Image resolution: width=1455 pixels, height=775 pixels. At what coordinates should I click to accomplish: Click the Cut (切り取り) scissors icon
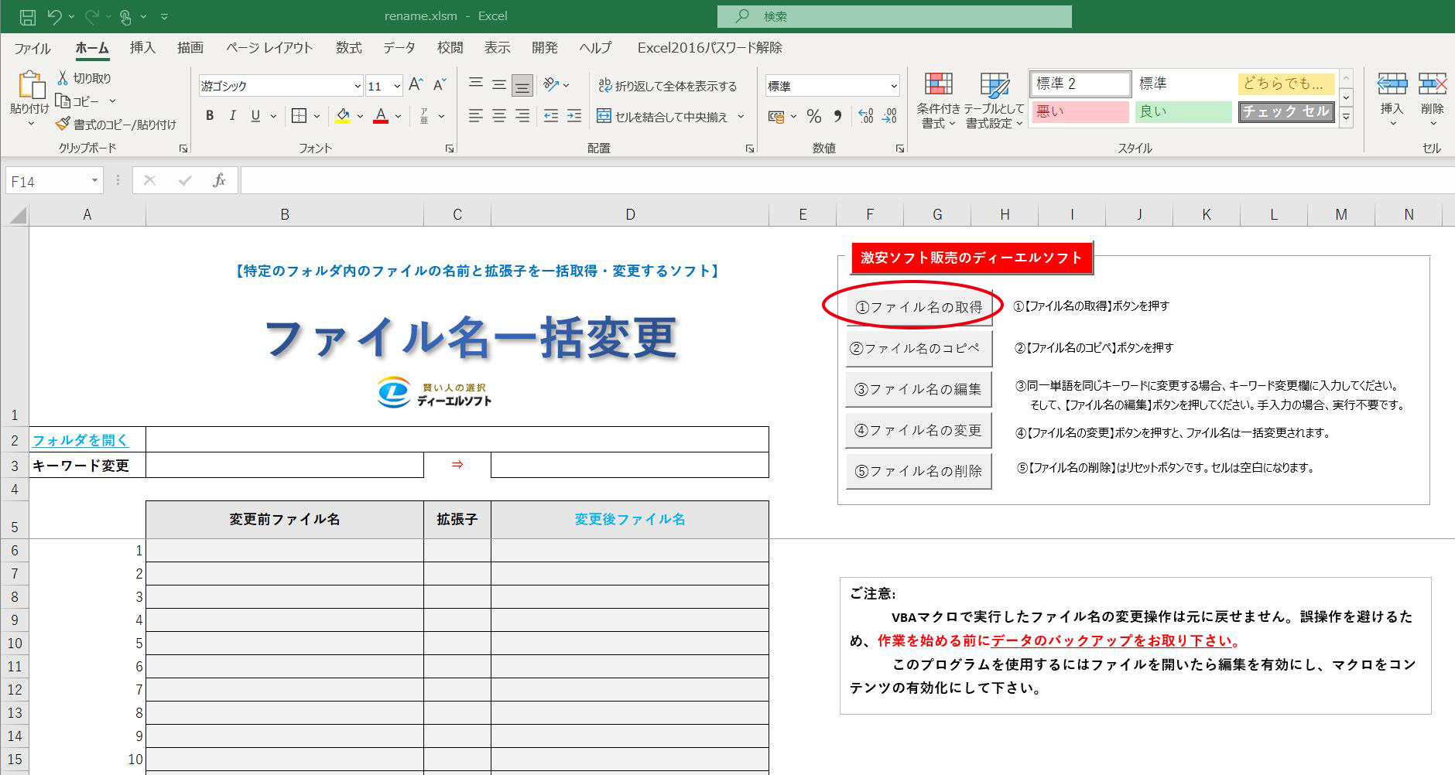pyautogui.click(x=63, y=78)
